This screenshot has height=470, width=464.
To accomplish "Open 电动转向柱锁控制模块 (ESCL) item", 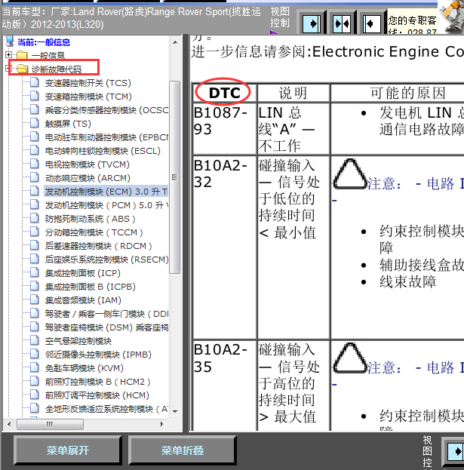I will click(103, 151).
